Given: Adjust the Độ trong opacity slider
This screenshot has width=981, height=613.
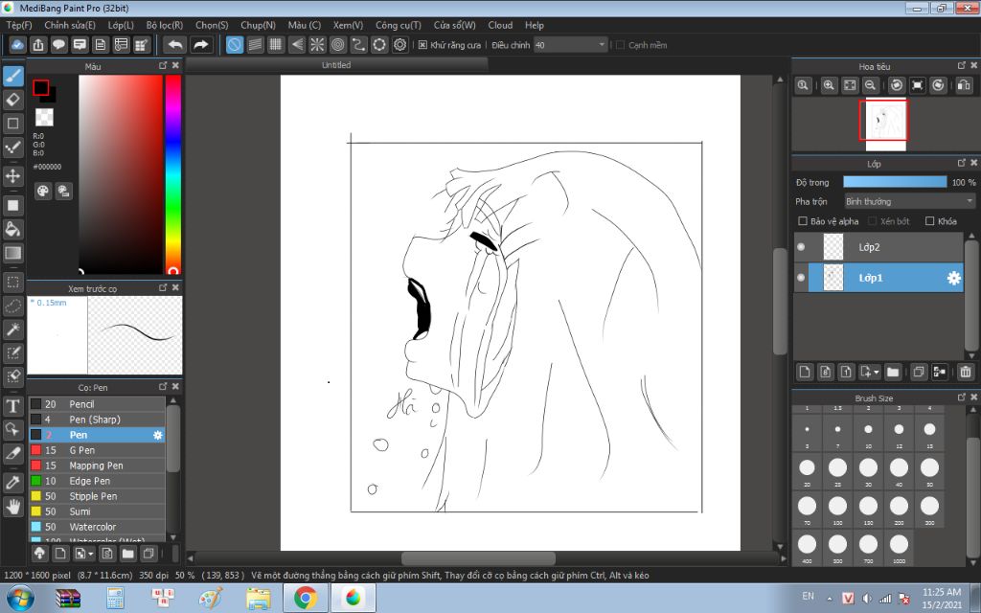Looking at the screenshot, I should click(x=895, y=182).
